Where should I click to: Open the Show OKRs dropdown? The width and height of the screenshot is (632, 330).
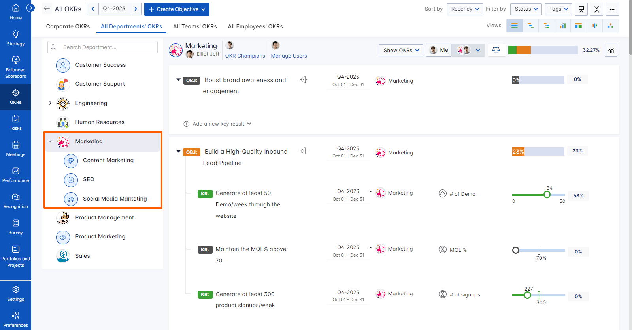(401, 50)
